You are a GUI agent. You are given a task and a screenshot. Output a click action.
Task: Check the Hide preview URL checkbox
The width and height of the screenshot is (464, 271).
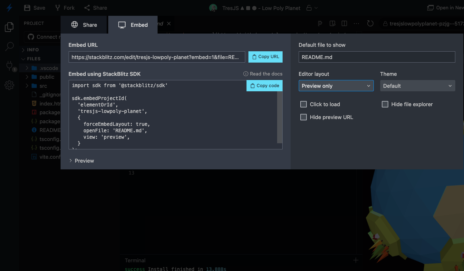click(x=303, y=117)
